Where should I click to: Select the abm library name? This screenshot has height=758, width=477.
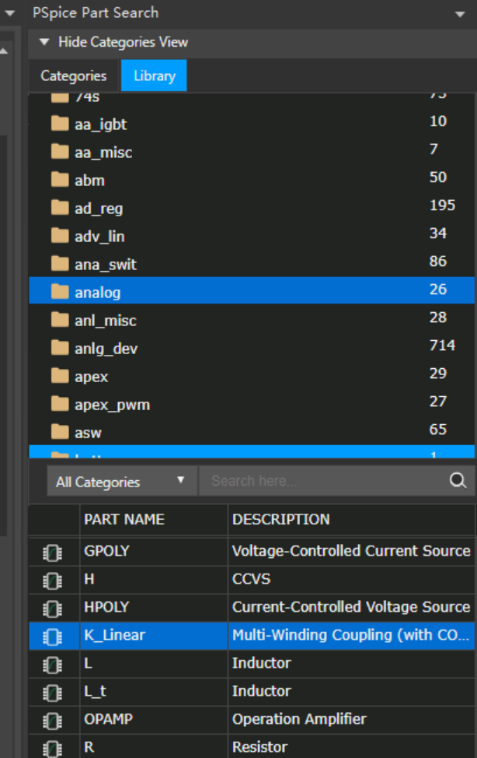tap(90, 181)
